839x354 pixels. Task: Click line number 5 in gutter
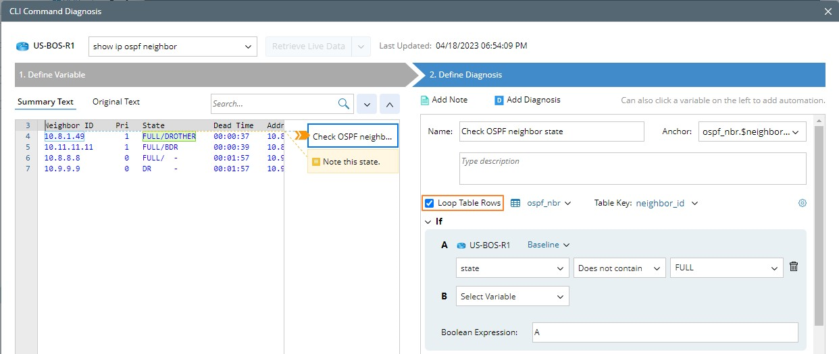pos(28,147)
